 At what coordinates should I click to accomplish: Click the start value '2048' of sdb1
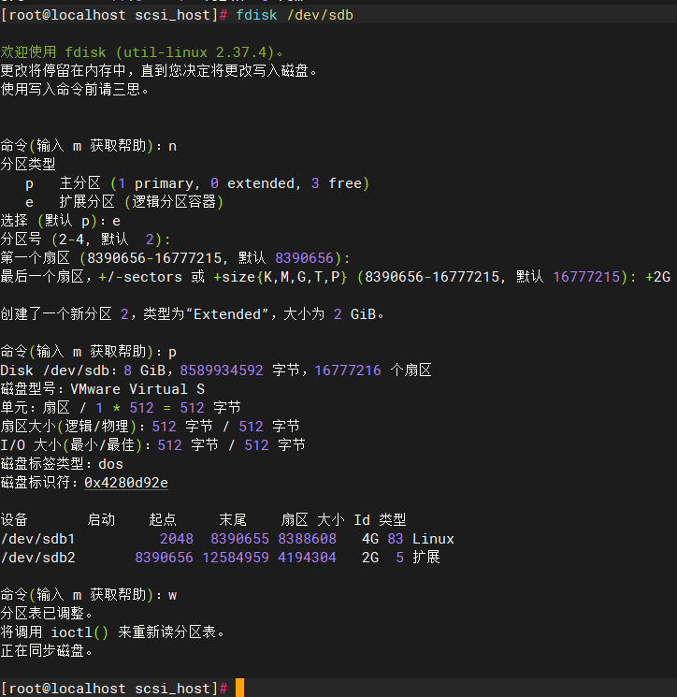[x=177, y=539]
